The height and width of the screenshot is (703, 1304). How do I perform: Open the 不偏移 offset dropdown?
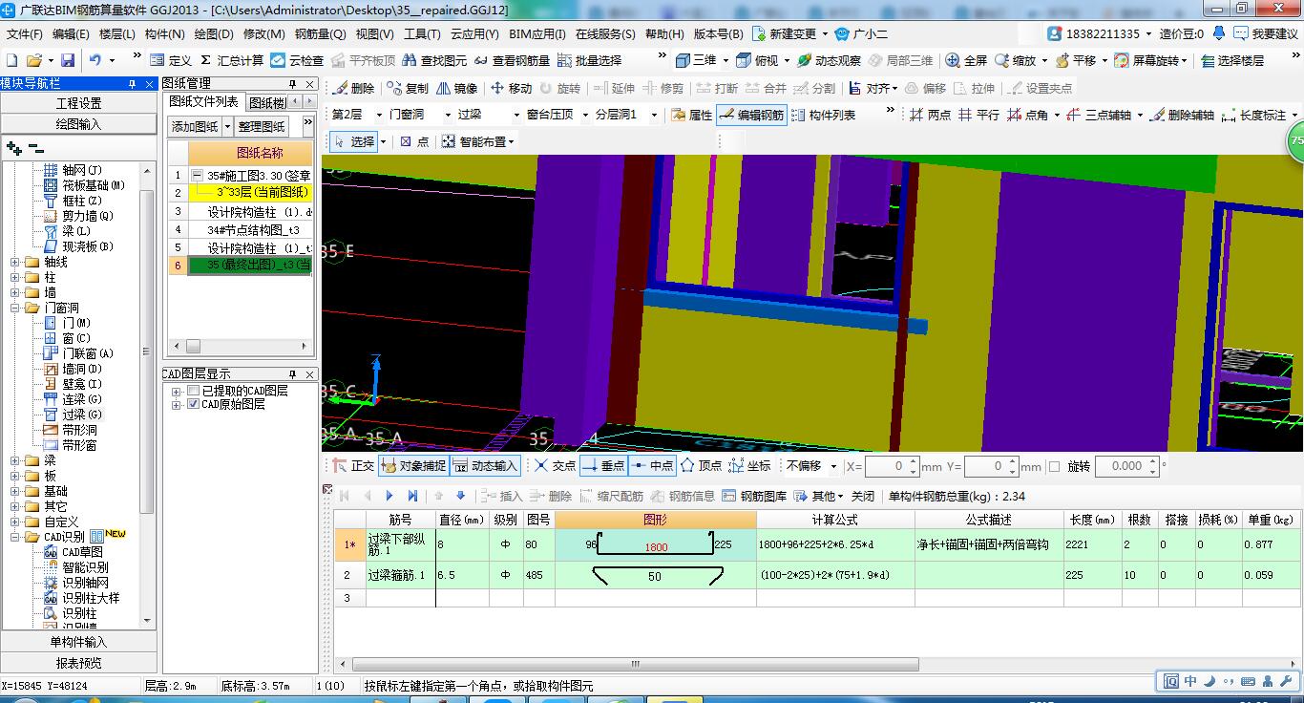click(x=810, y=466)
